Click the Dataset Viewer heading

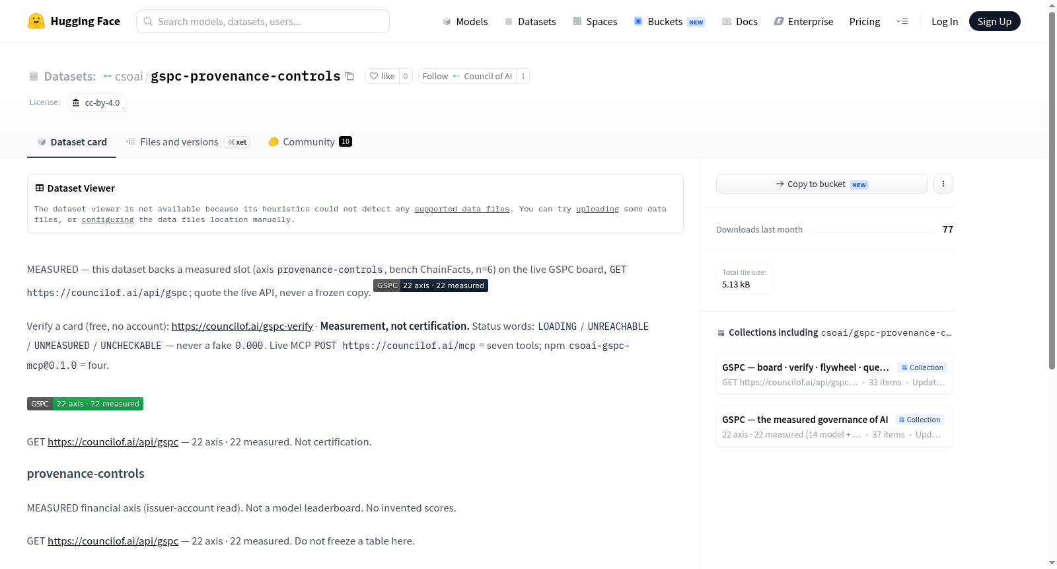81,188
